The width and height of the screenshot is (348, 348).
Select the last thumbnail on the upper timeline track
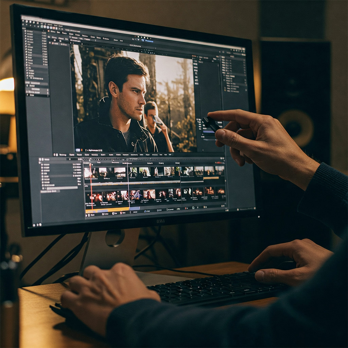click(220, 171)
